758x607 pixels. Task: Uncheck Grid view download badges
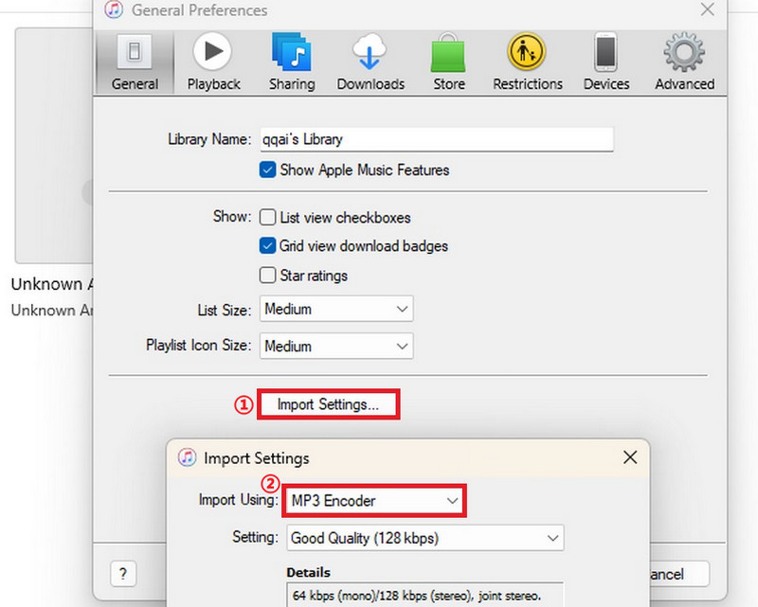pos(267,246)
